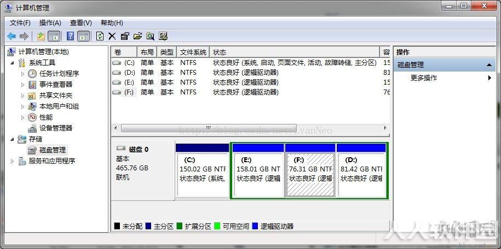Expand the 服务和应用程序 node arrow

pos(12,161)
